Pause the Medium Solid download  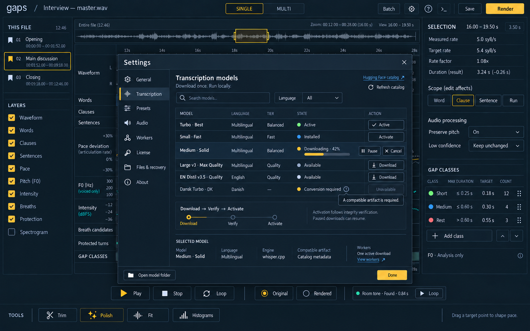pos(369,151)
